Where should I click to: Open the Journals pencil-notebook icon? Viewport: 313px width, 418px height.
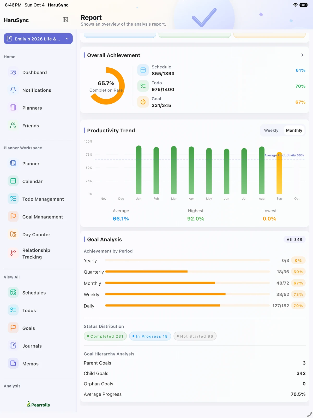pyautogui.click(x=13, y=346)
